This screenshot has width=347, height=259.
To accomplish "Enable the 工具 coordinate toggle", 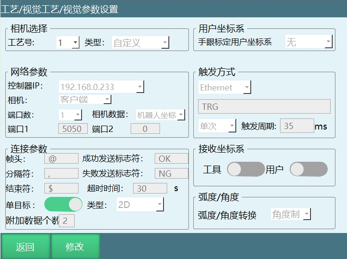I will pos(245,169).
